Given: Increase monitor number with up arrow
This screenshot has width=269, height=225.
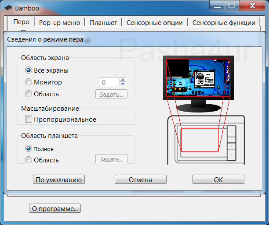Looking at the screenshot, I should (123, 80).
